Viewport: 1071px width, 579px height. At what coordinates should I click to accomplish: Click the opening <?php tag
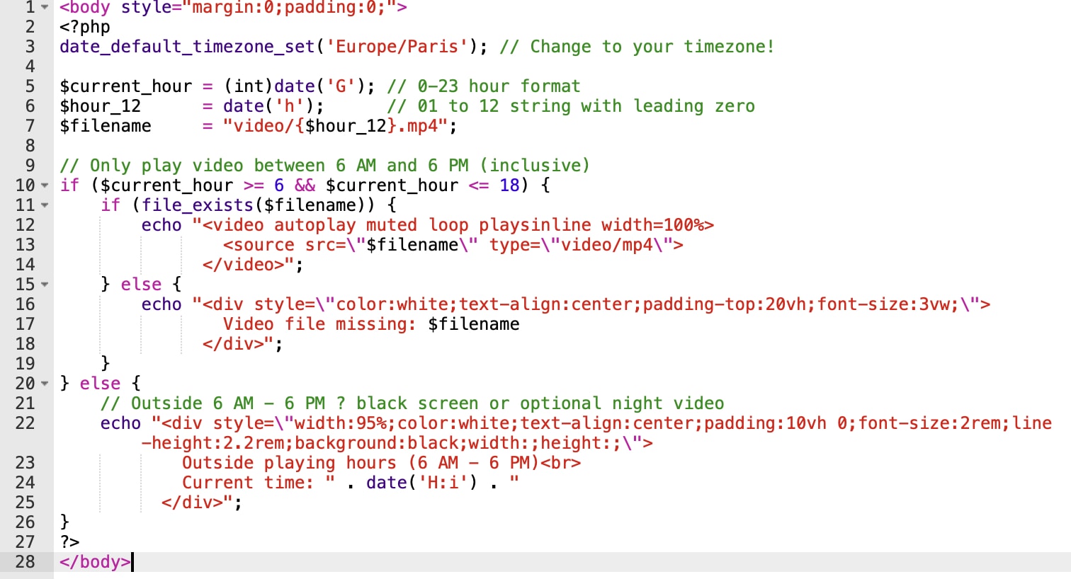(x=85, y=27)
